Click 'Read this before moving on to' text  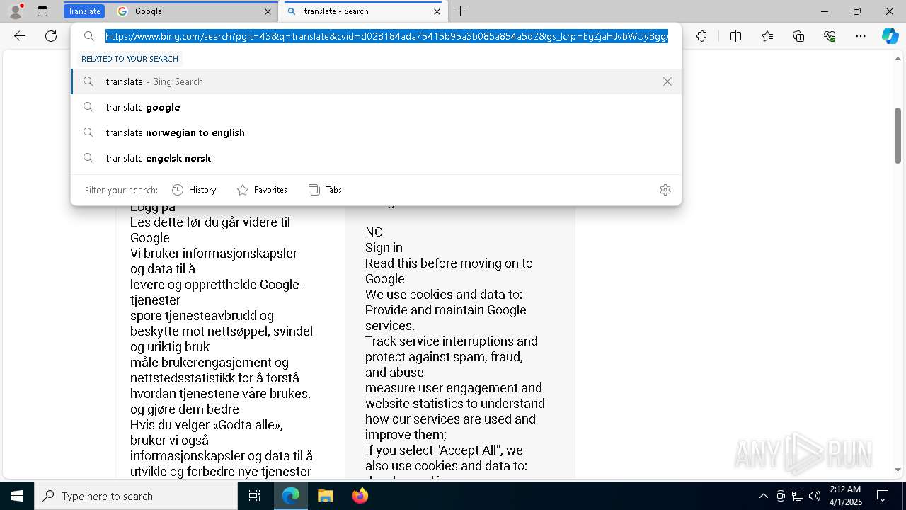click(449, 263)
